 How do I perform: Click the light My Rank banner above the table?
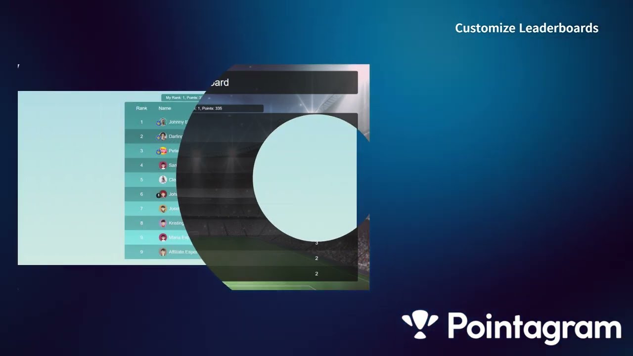[183, 98]
